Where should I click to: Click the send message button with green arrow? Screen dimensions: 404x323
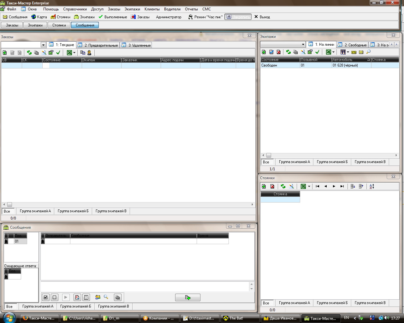(187, 297)
